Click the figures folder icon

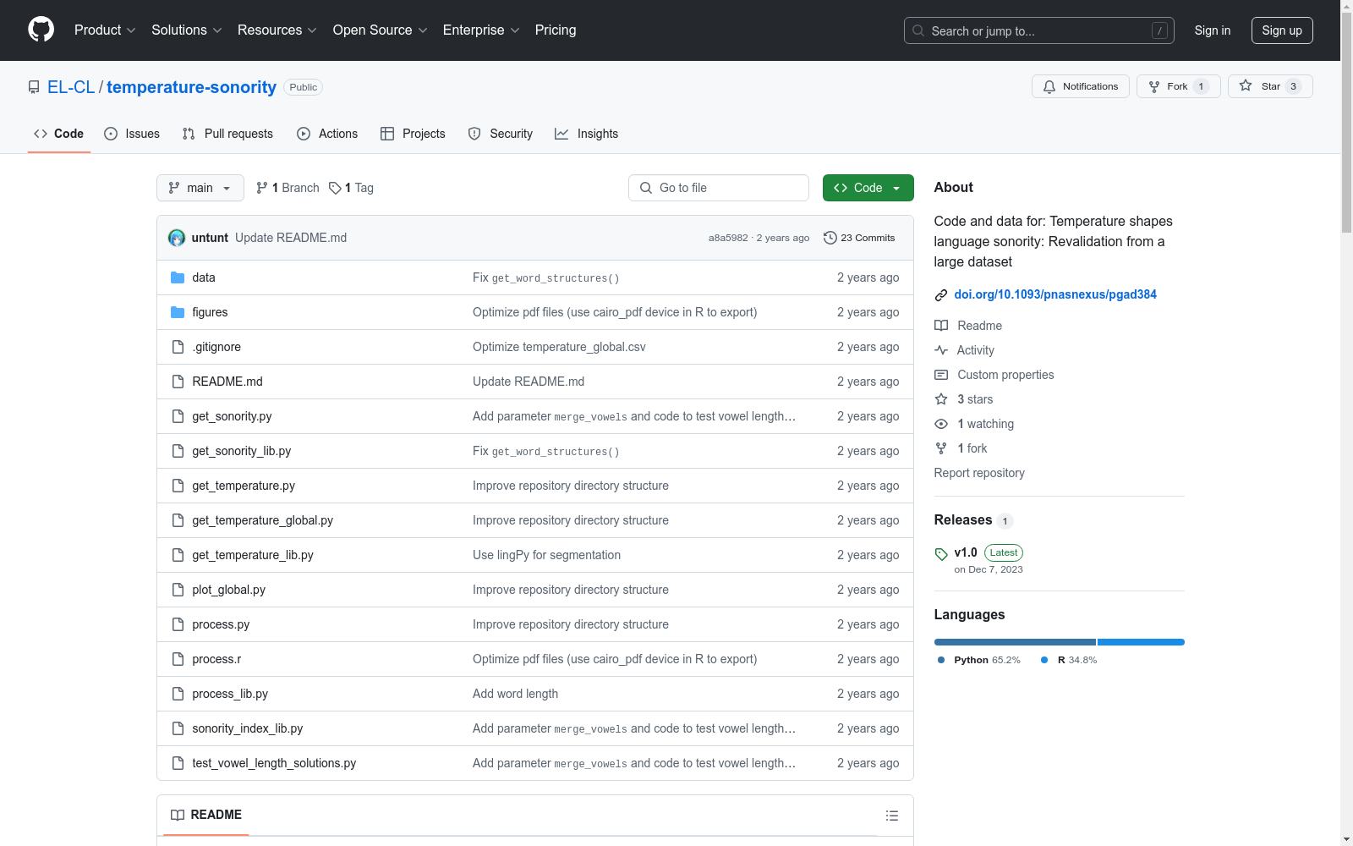pos(178,312)
